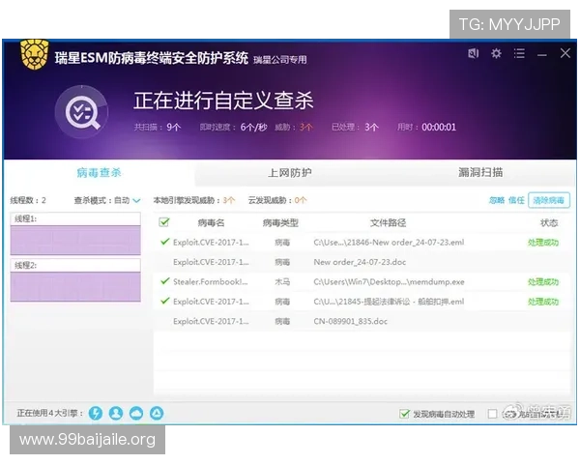Click the 信任 link

coord(516,200)
